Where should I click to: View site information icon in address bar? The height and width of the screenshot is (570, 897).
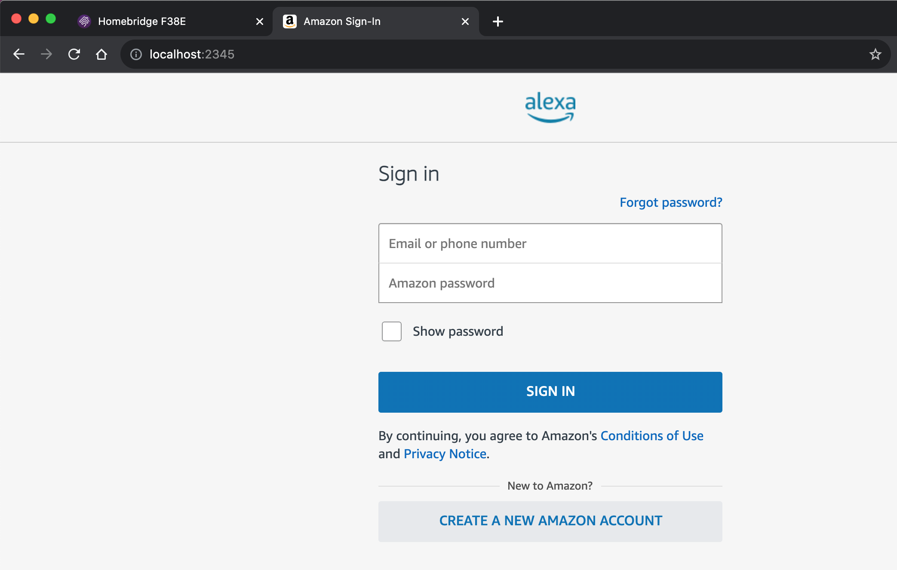point(136,54)
